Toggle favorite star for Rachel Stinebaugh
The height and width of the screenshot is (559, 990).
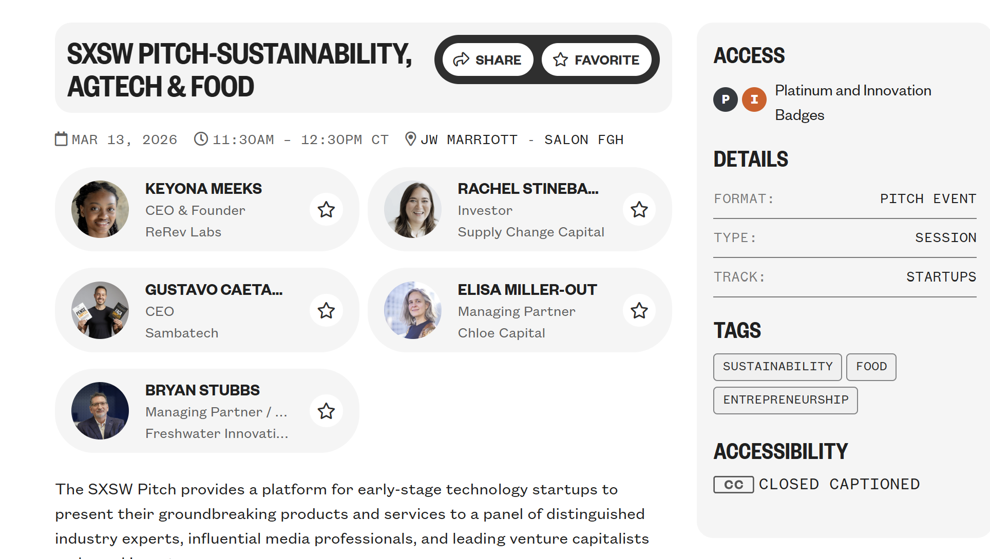639,210
